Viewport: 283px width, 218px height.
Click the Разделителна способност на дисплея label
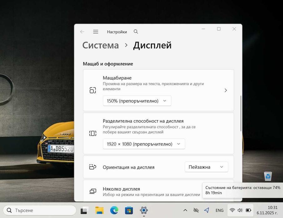pos(143,121)
